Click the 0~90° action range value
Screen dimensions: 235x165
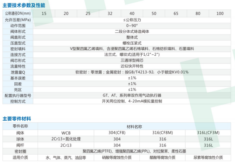pos(132,26)
